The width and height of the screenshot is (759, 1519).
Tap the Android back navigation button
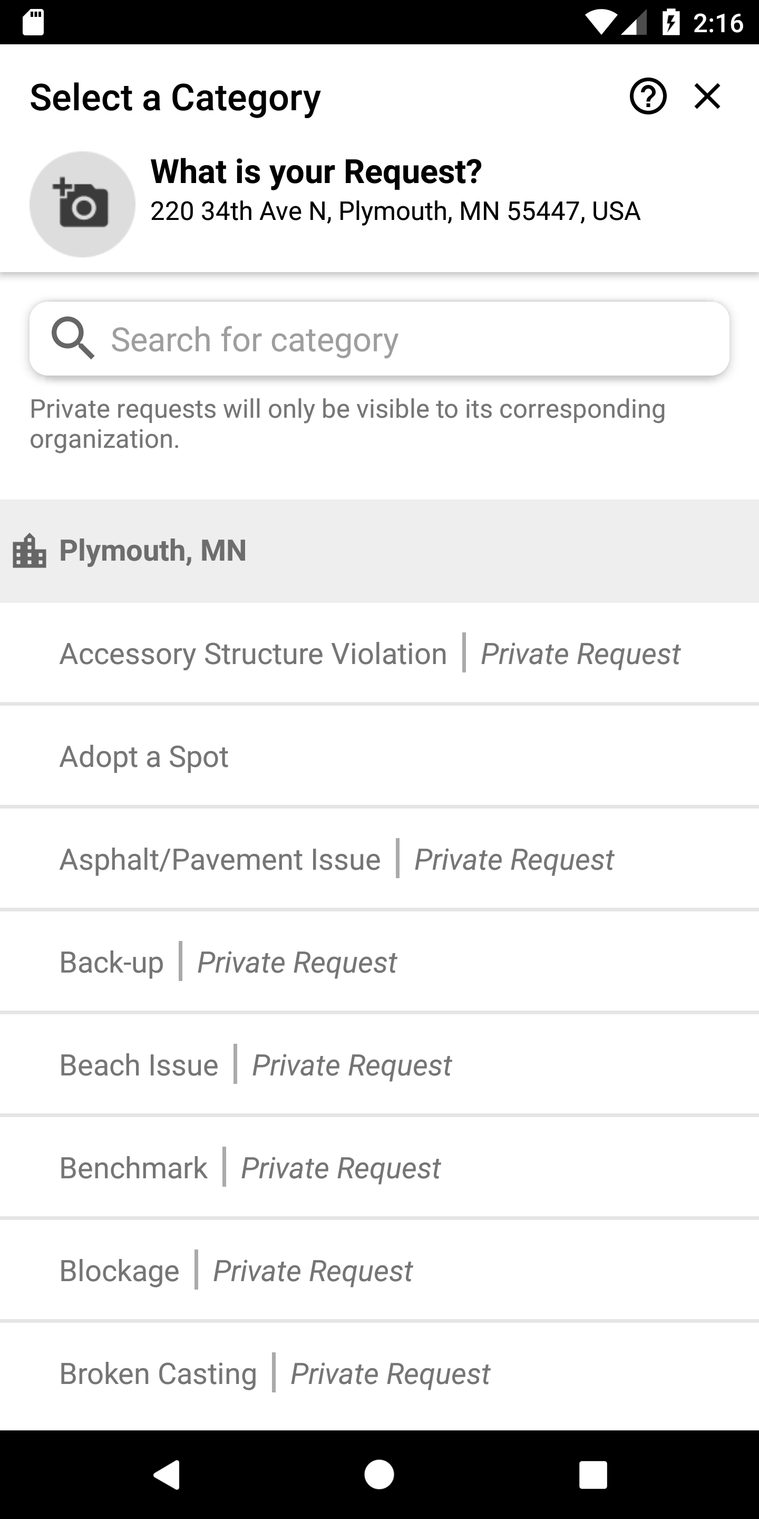[166, 1475]
